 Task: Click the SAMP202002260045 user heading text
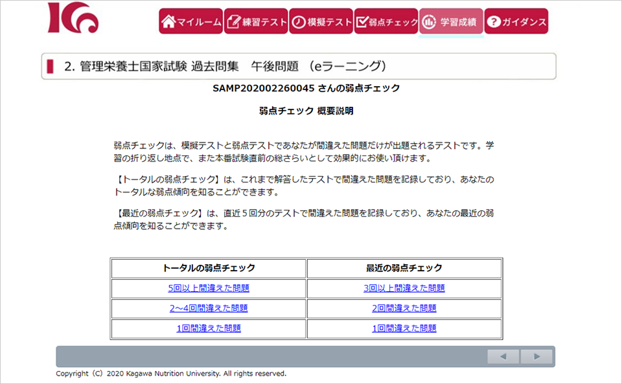coord(306,88)
